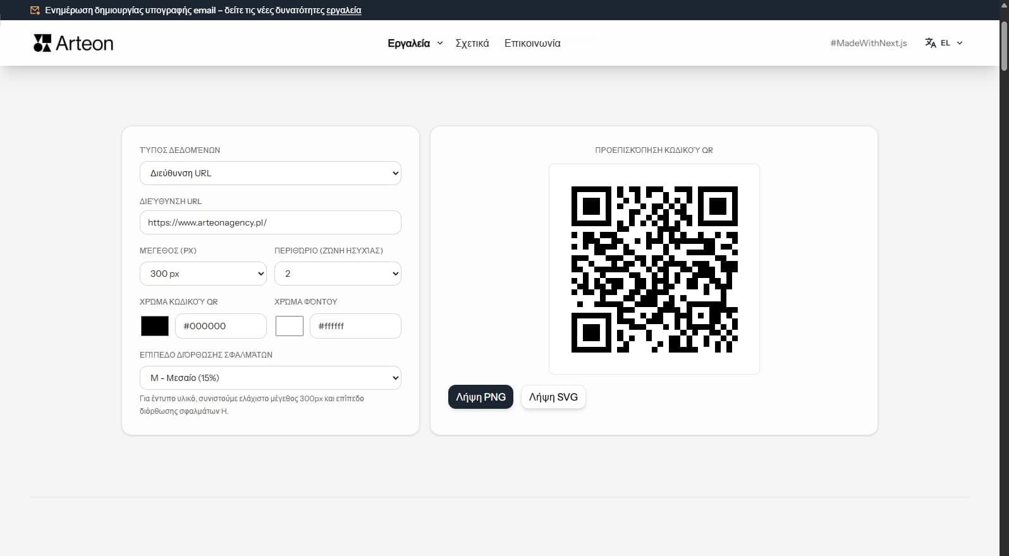The width and height of the screenshot is (1009, 556).
Task: Click the Arteon logo
Action: (73, 43)
